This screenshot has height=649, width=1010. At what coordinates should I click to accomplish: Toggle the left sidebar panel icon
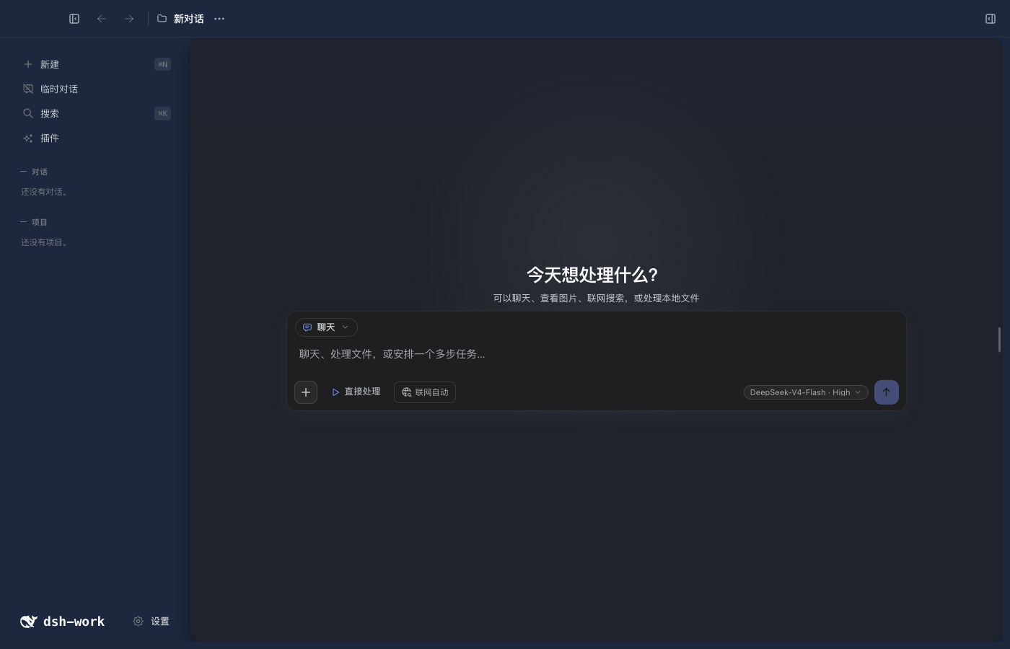(74, 19)
